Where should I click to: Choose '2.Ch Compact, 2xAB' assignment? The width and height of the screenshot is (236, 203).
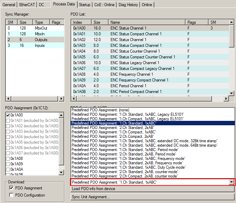point(153,136)
